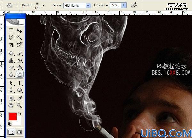This screenshot has width=192, height=138.
Task: Select the Rectangular Marquee tool
Action: click(11, 31)
